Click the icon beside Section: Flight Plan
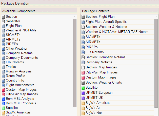This screenshot has height=116, width=159. [83, 17]
